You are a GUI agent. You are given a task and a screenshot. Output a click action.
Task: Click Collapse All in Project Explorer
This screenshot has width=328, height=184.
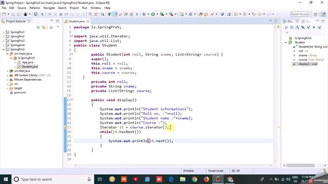[38, 27]
